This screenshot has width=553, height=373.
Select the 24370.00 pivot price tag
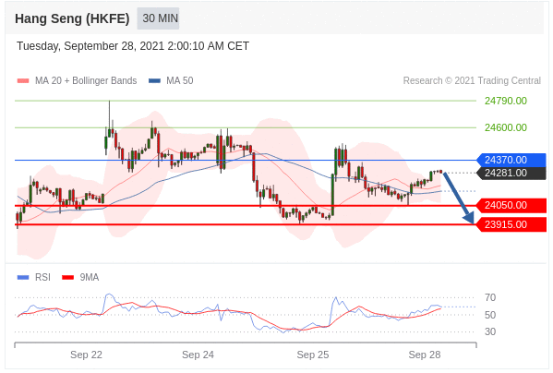click(x=511, y=160)
